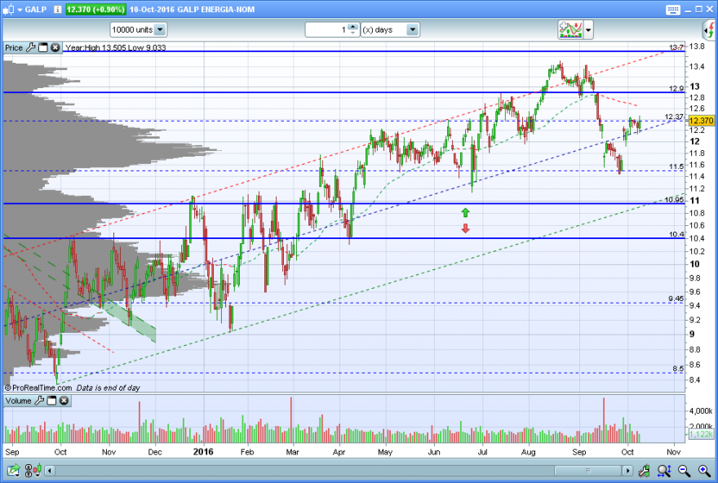Open Volume panel wrench settings
718x483 pixels.
(x=39, y=401)
